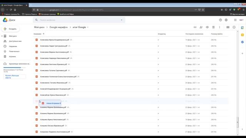Click the Владелец column header

(162, 34)
